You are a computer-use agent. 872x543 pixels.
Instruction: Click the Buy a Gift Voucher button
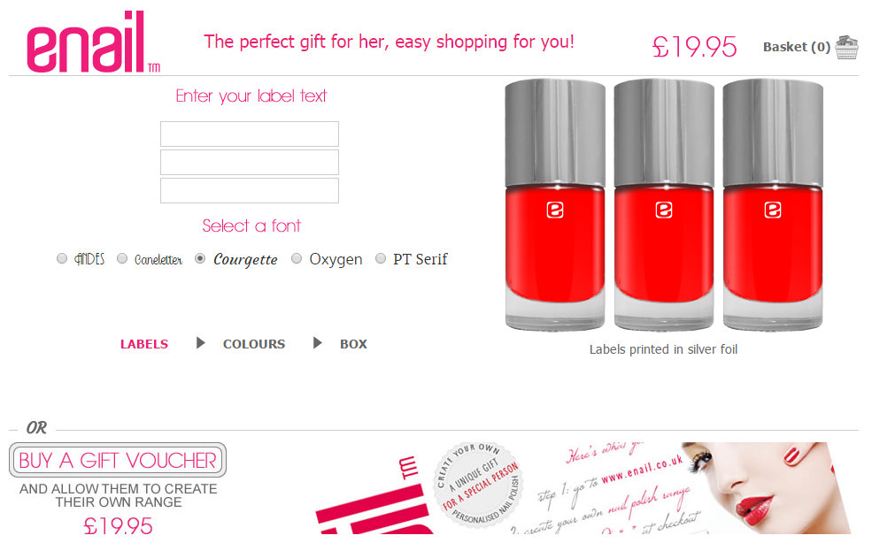point(118,460)
